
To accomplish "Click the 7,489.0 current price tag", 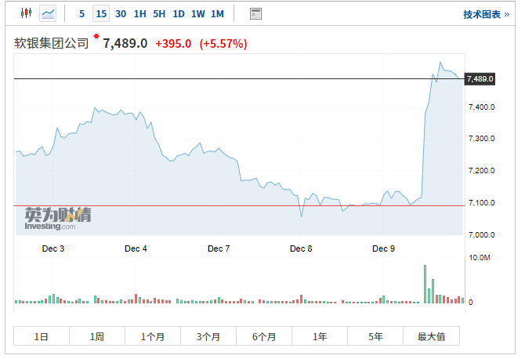I will pos(480,79).
